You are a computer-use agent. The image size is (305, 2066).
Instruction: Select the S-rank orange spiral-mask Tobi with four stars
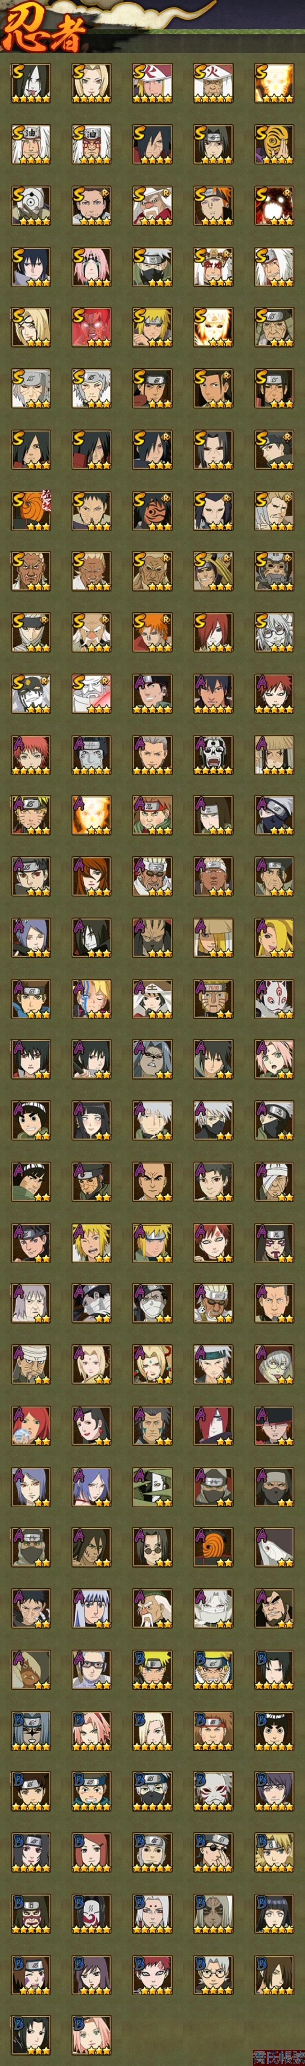274,144
